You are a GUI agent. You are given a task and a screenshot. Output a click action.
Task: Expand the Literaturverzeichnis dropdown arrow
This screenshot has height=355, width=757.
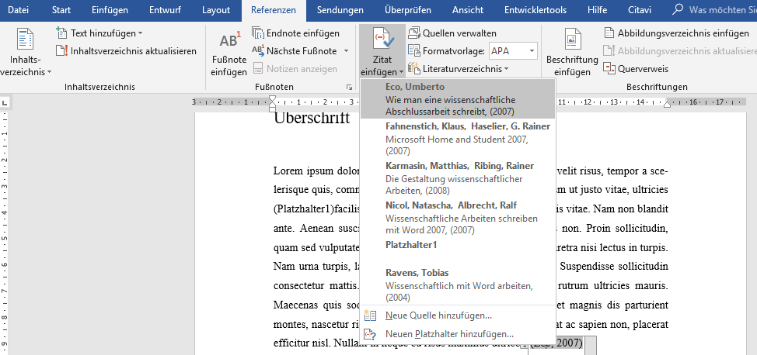[x=507, y=69]
